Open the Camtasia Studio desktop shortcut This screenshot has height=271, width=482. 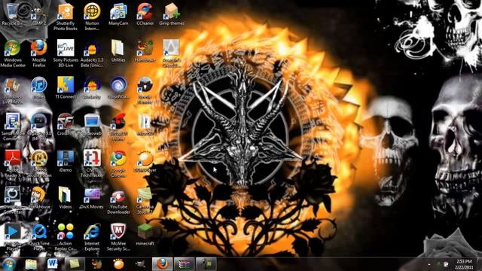145,200
